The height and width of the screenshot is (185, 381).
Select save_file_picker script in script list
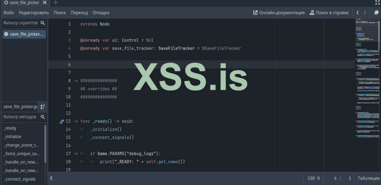point(24,34)
